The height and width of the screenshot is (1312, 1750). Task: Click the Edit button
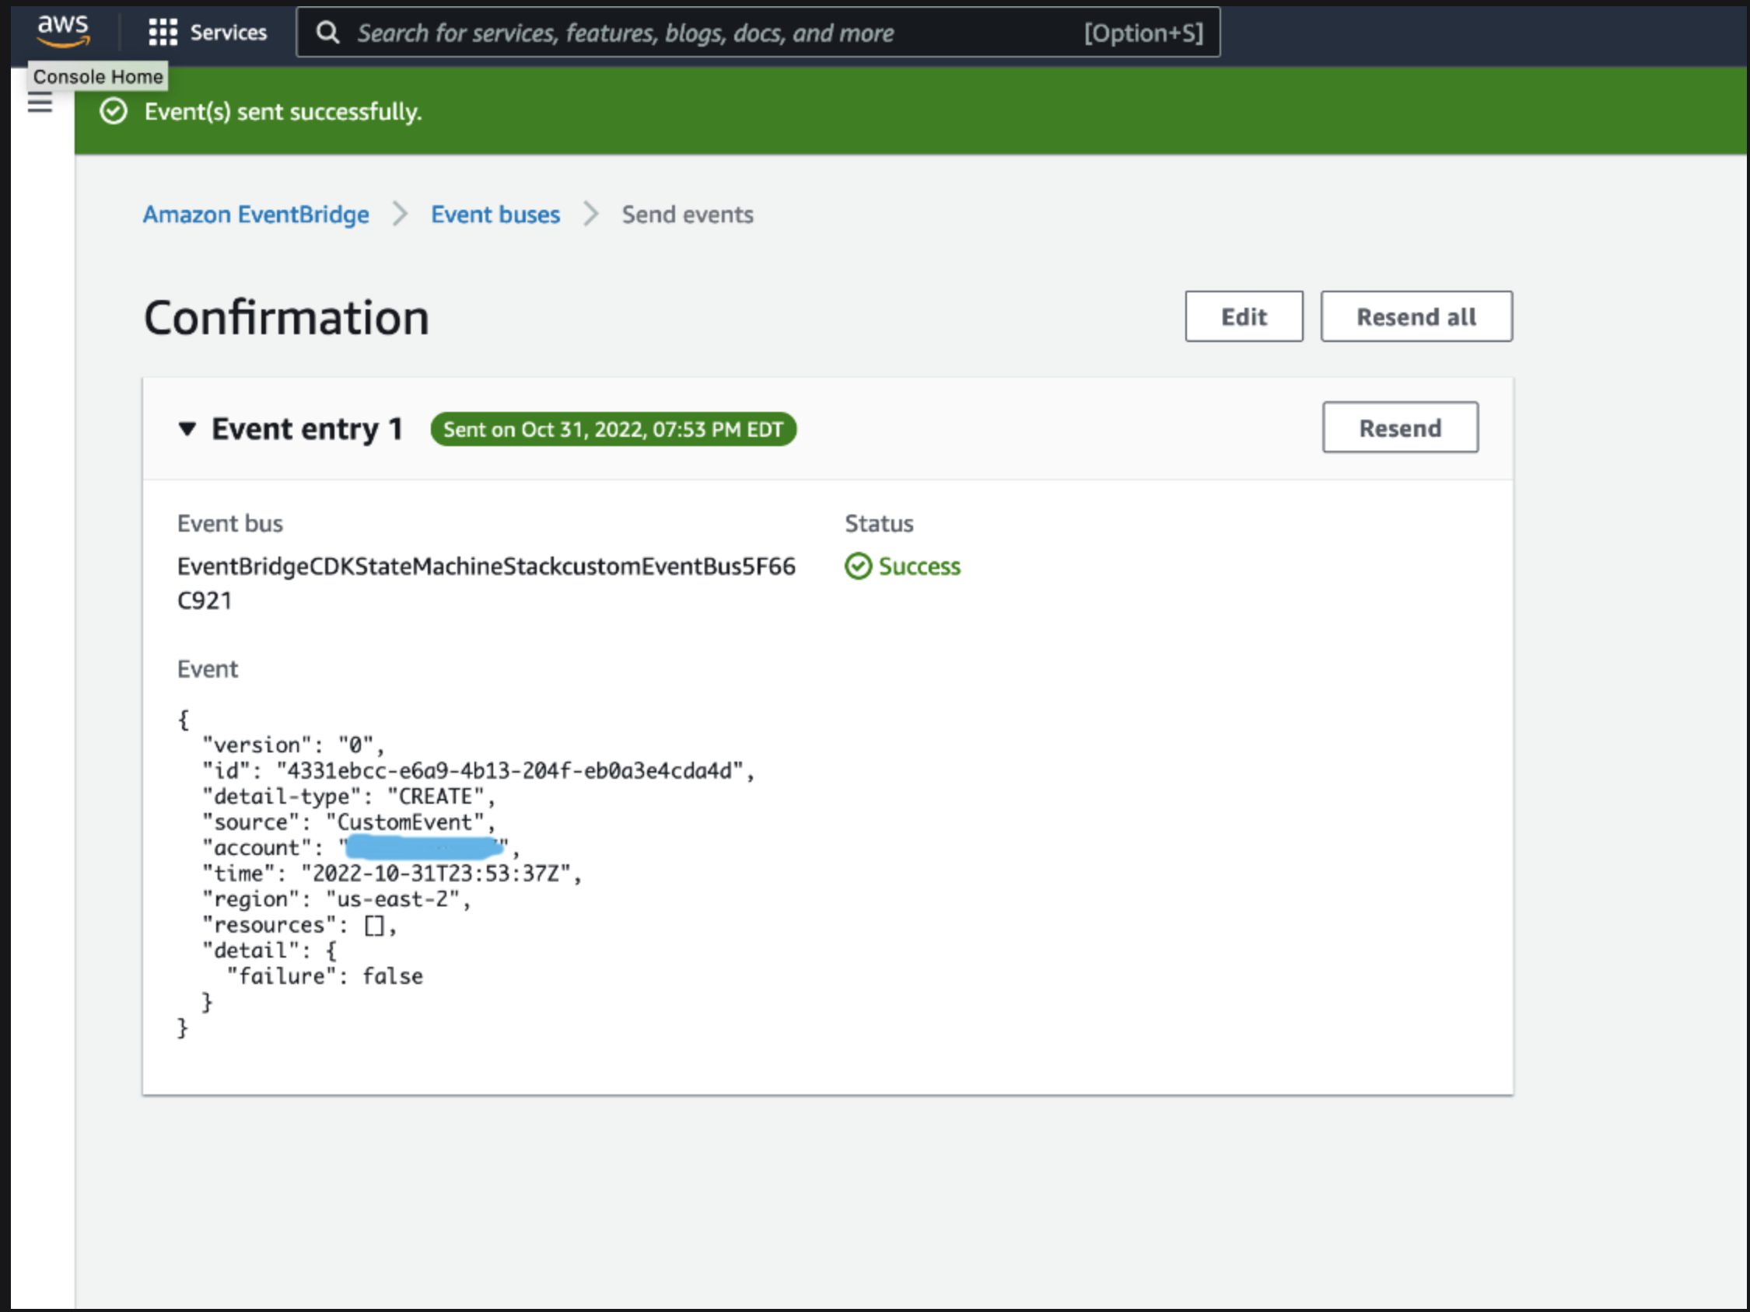(x=1244, y=316)
